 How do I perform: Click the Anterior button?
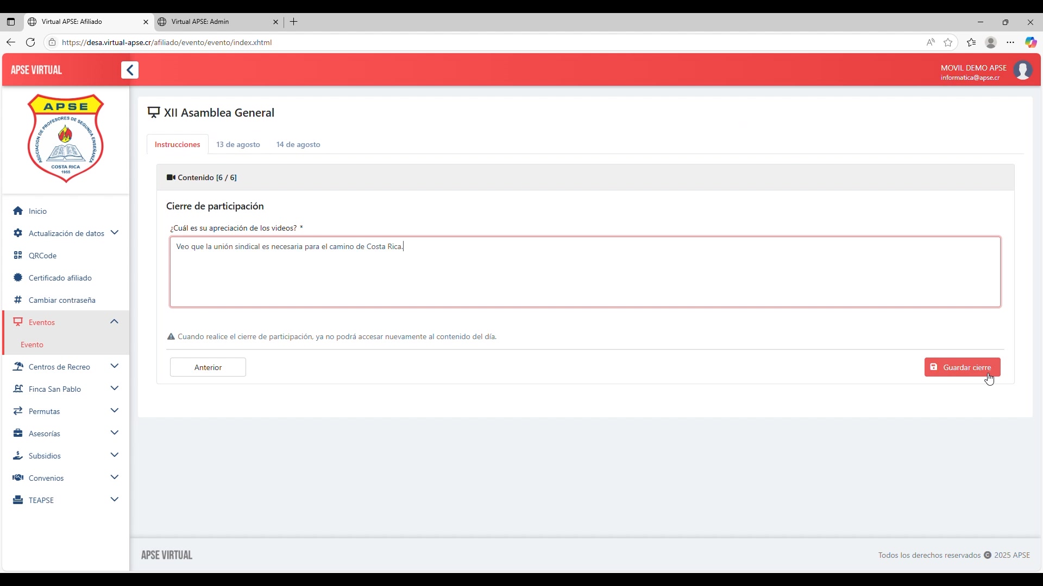(x=208, y=367)
